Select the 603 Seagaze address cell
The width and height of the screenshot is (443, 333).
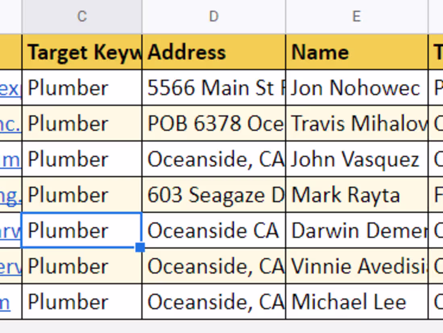[213, 195]
